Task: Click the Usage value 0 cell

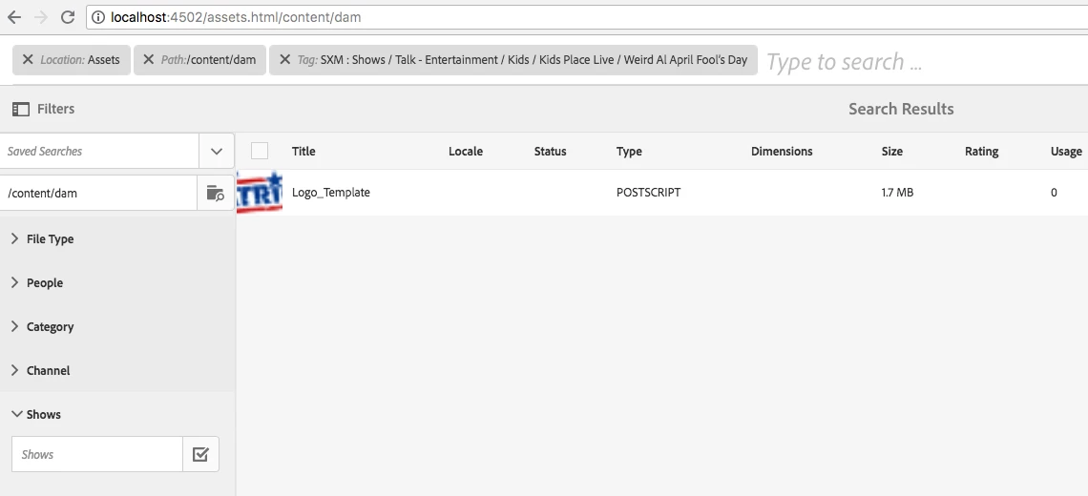Action: click(1054, 192)
